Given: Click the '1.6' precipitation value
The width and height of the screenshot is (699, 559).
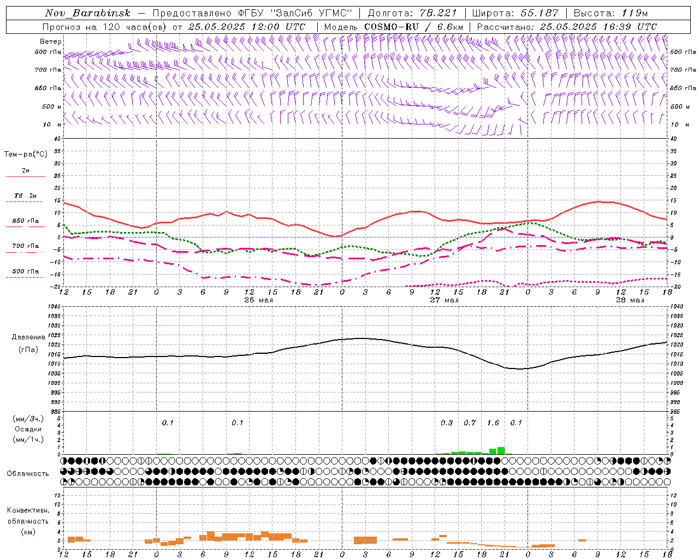Looking at the screenshot, I should tap(493, 423).
